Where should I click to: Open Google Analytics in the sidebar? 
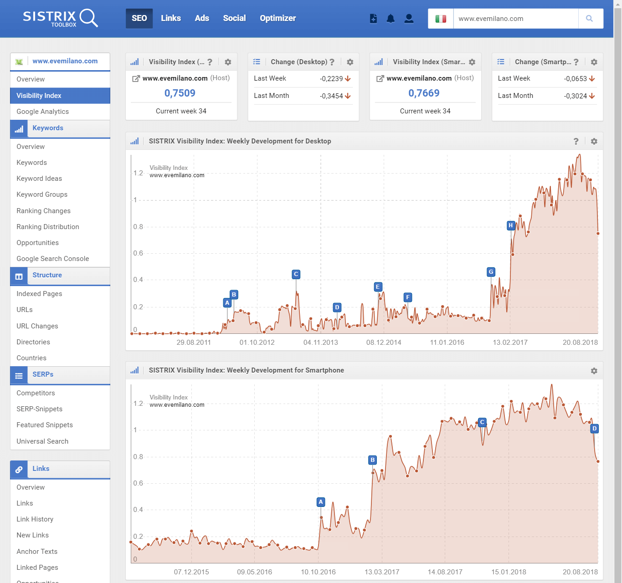(x=60, y=112)
